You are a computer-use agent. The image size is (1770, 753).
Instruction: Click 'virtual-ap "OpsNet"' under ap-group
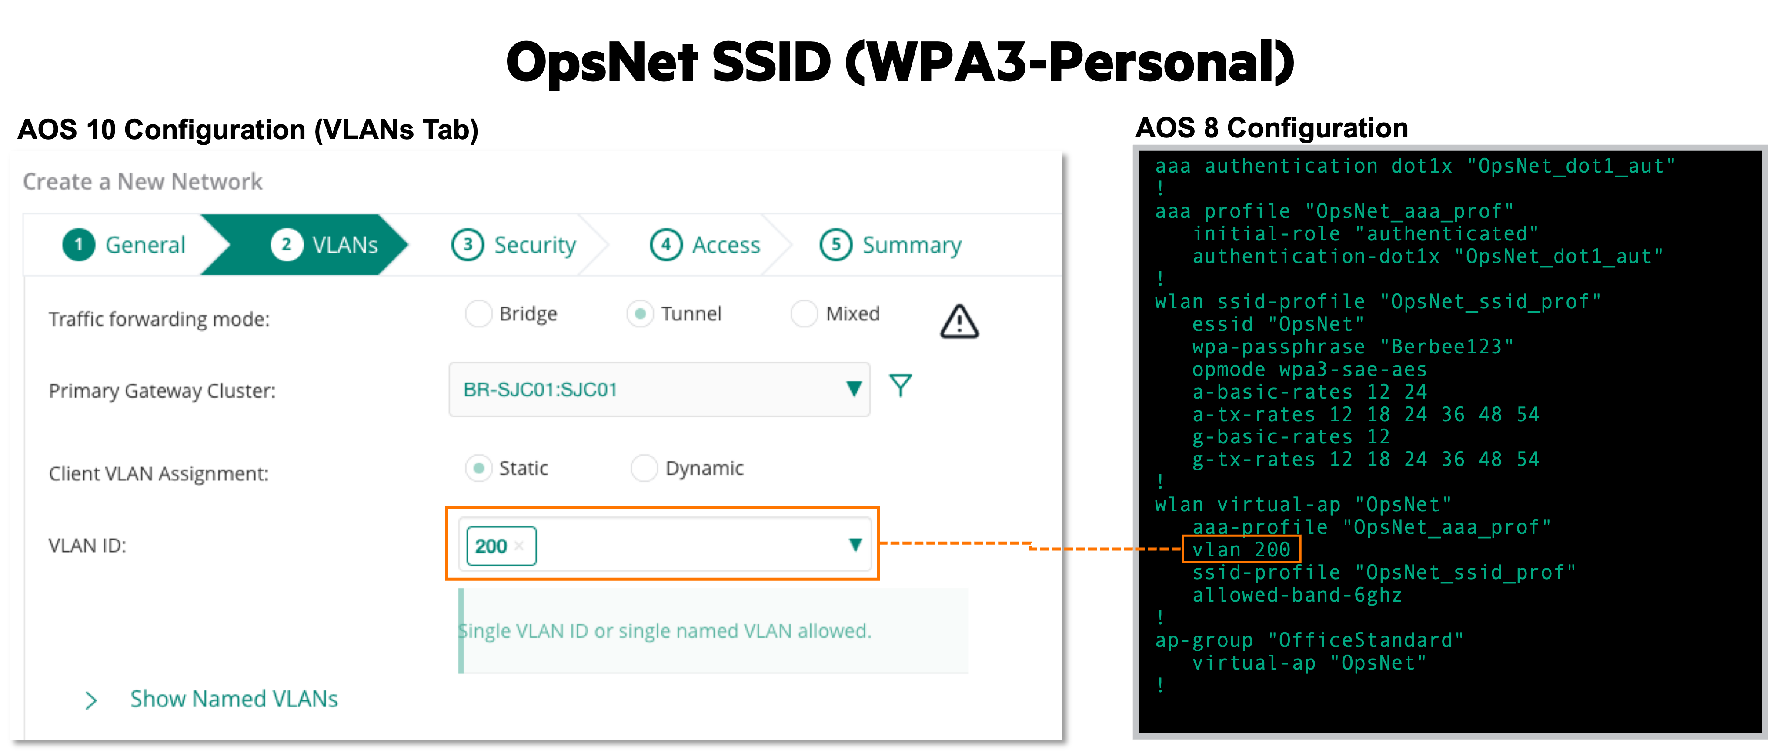pos(1309,663)
